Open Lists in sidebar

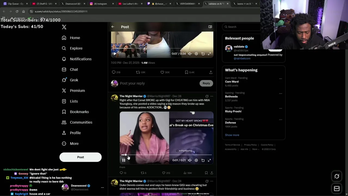tap(70, 101)
